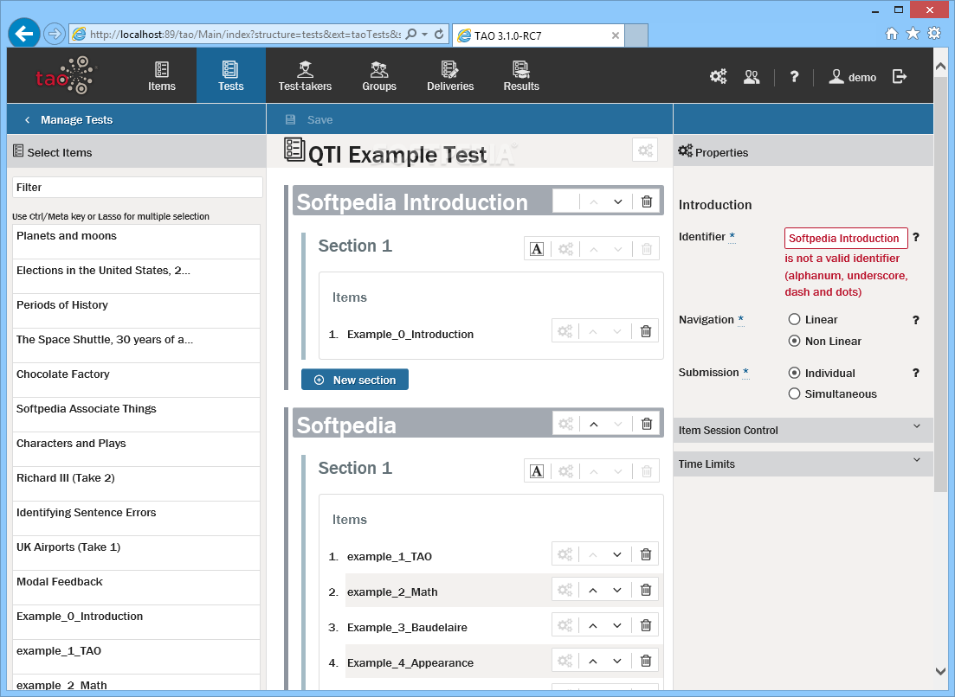This screenshot has height=697, width=955.
Task: Edit the Identifier field Softpedia Introduction
Action: point(846,238)
